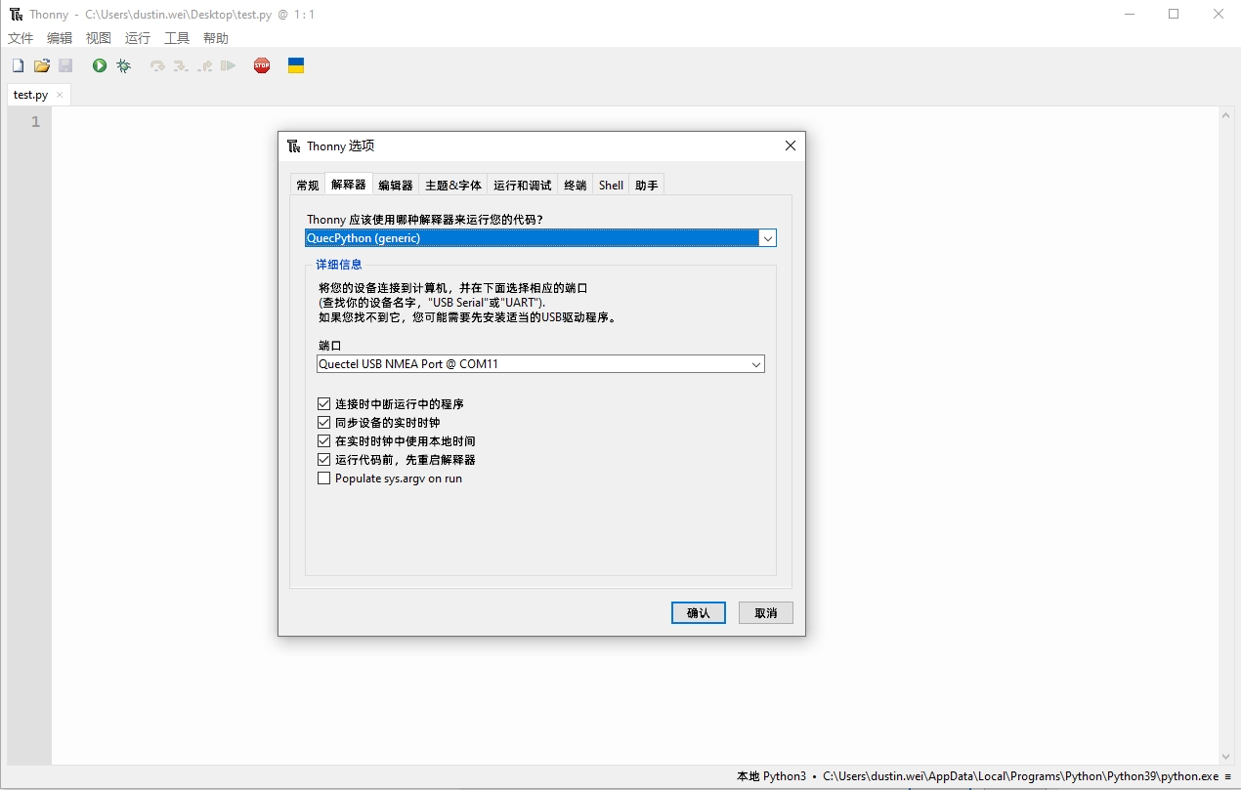Image resolution: width=1241 pixels, height=790 pixels.
Task: Run current script with green play icon
Action: point(100,65)
